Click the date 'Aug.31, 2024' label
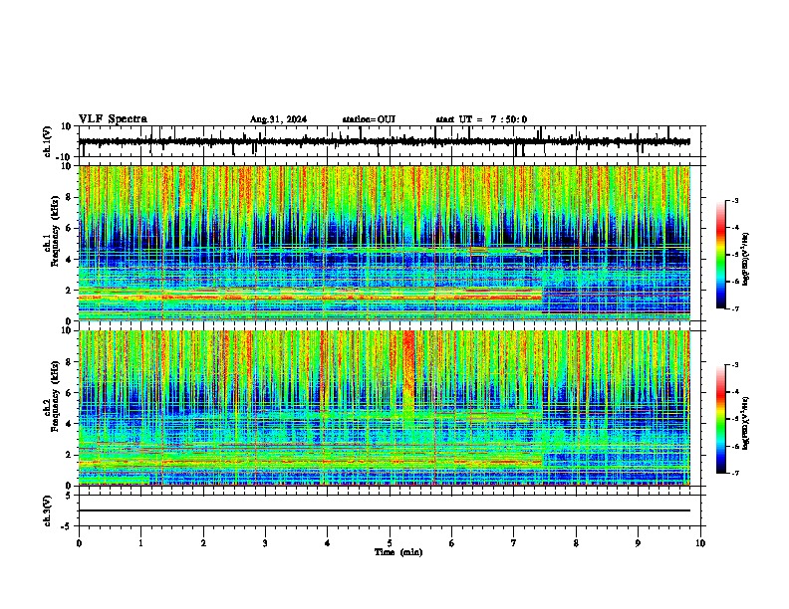The height and width of the screenshot is (609, 789). coord(278,119)
